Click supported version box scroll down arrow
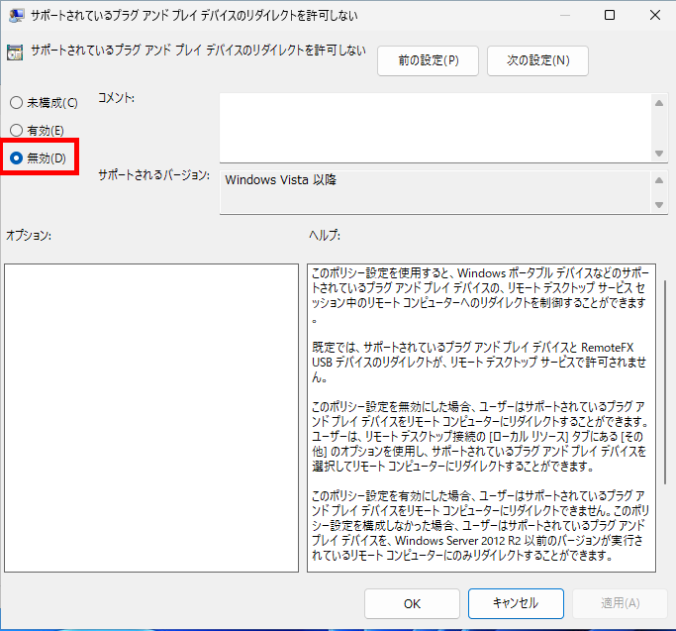Viewport: 676px width, 631px height. (659, 205)
